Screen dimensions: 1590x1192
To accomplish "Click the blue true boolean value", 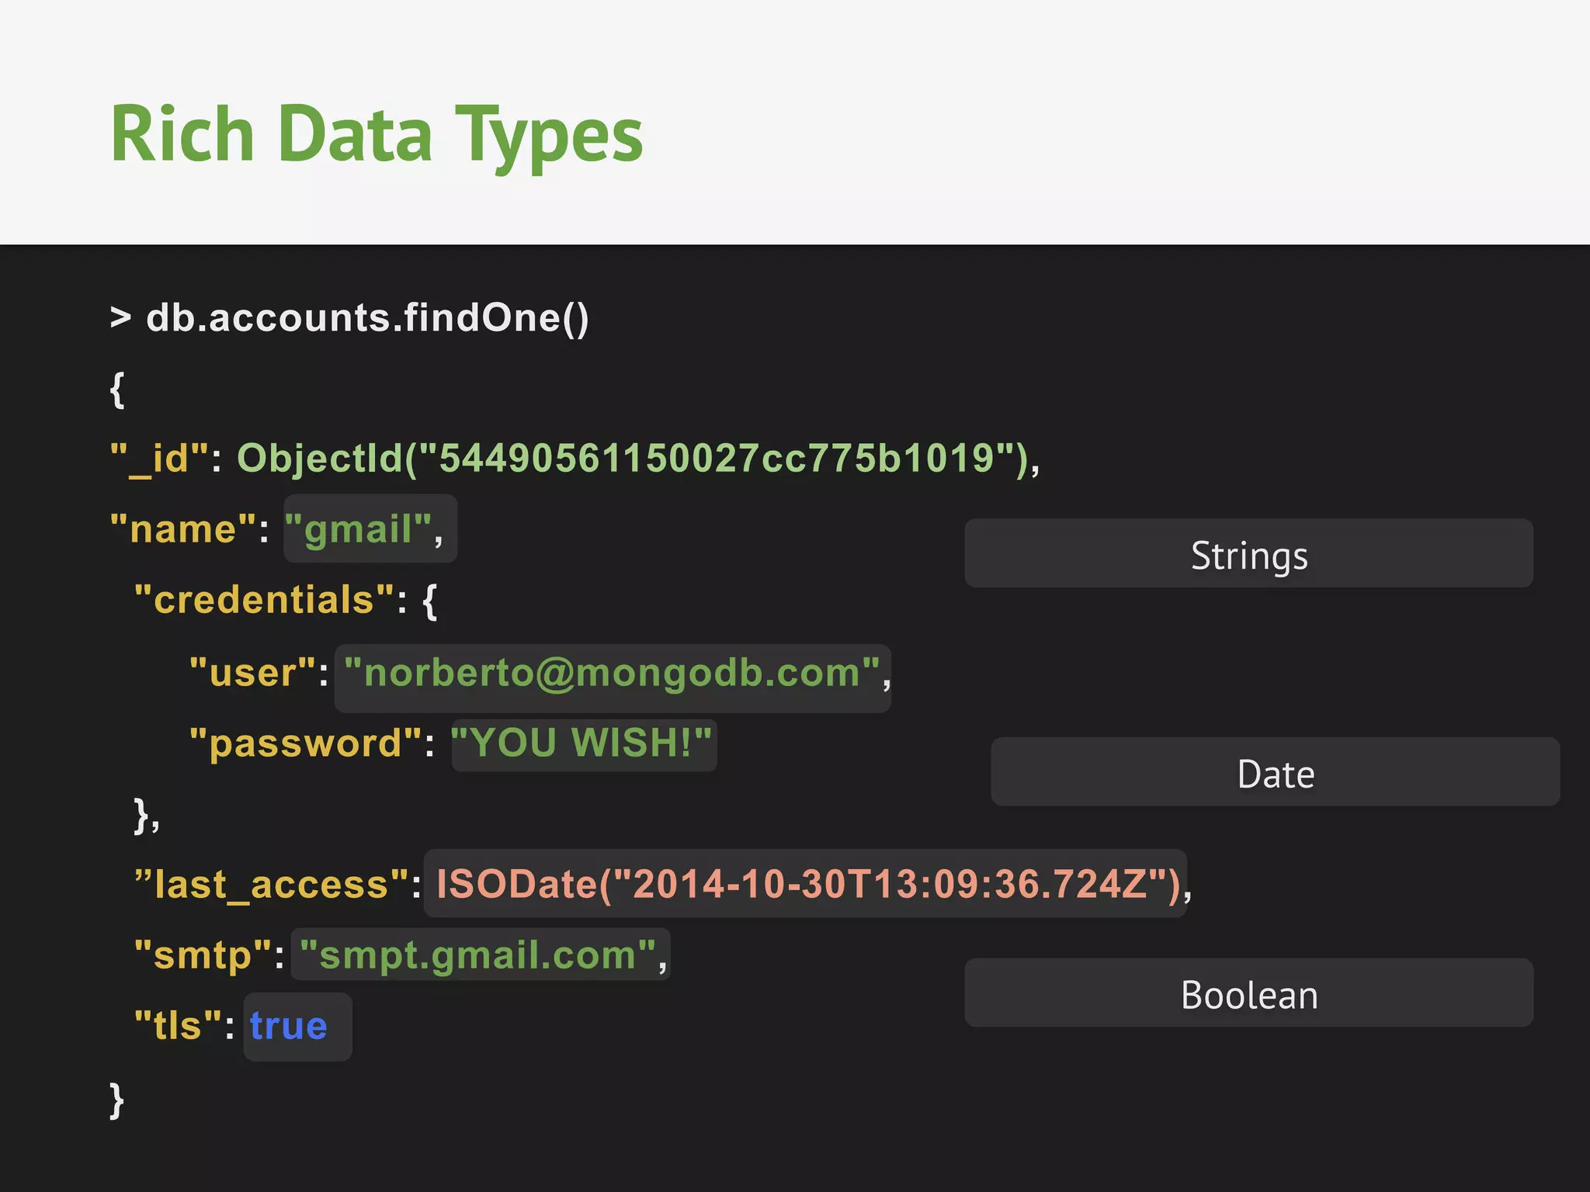I will click(x=289, y=1027).
